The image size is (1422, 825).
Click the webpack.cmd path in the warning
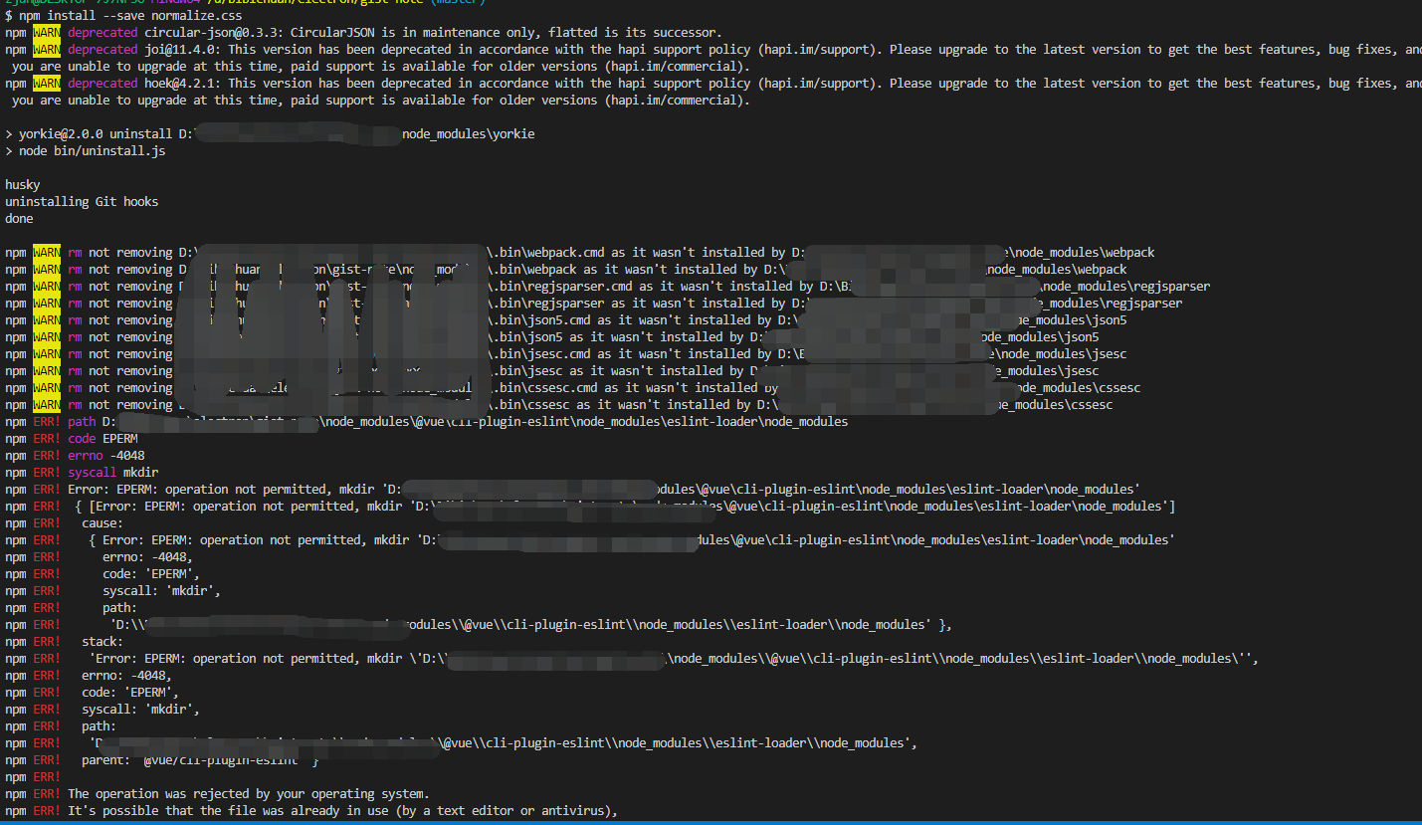(547, 253)
